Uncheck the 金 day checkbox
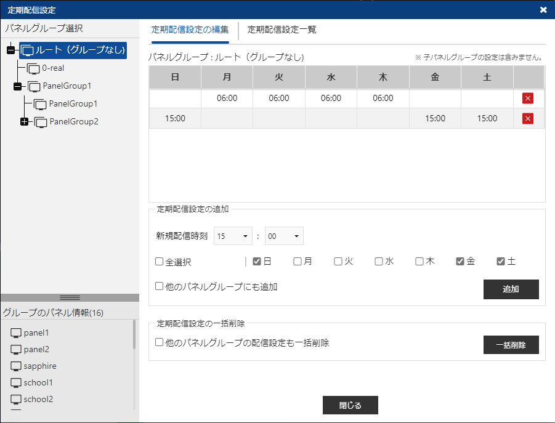 pos(460,261)
